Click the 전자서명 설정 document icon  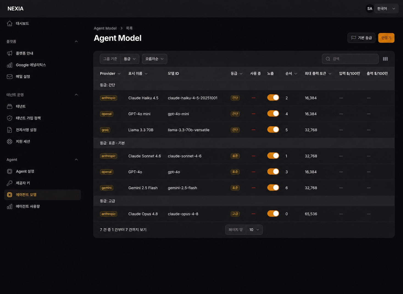click(x=10, y=130)
